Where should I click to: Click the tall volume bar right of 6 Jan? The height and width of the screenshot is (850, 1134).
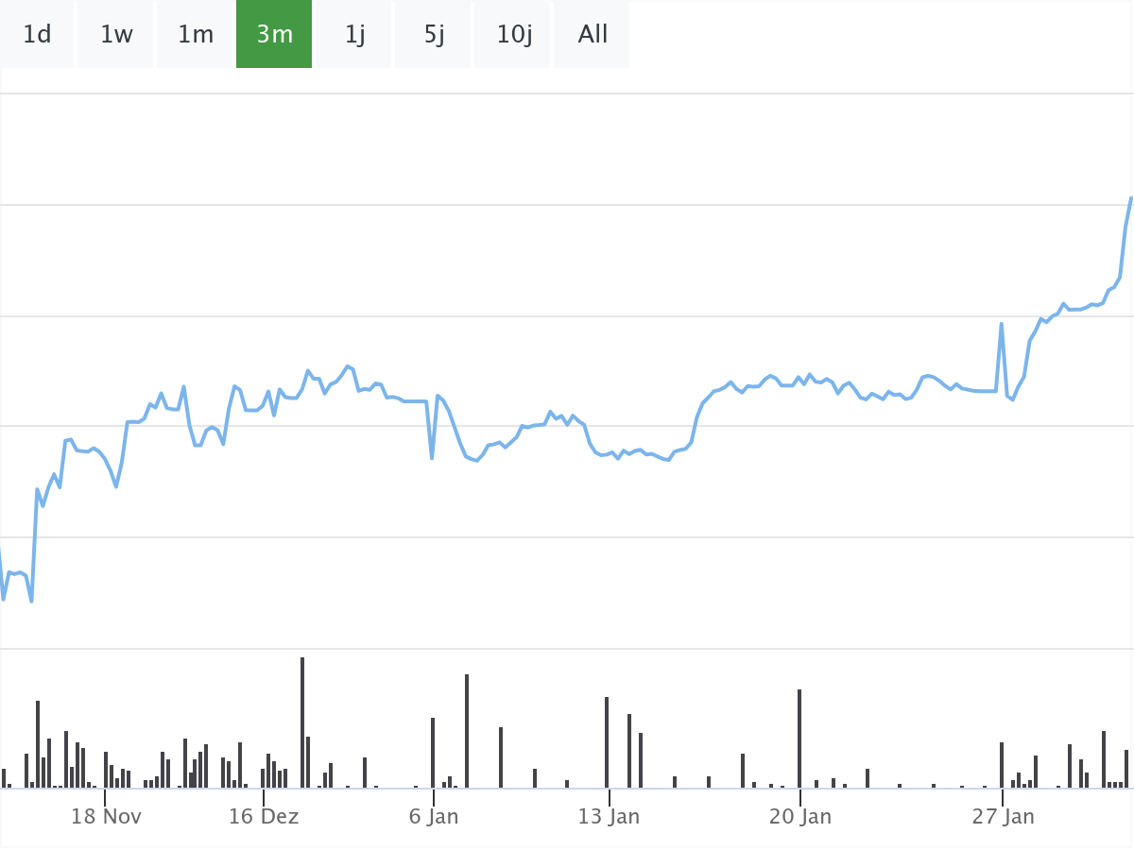pos(467,731)
